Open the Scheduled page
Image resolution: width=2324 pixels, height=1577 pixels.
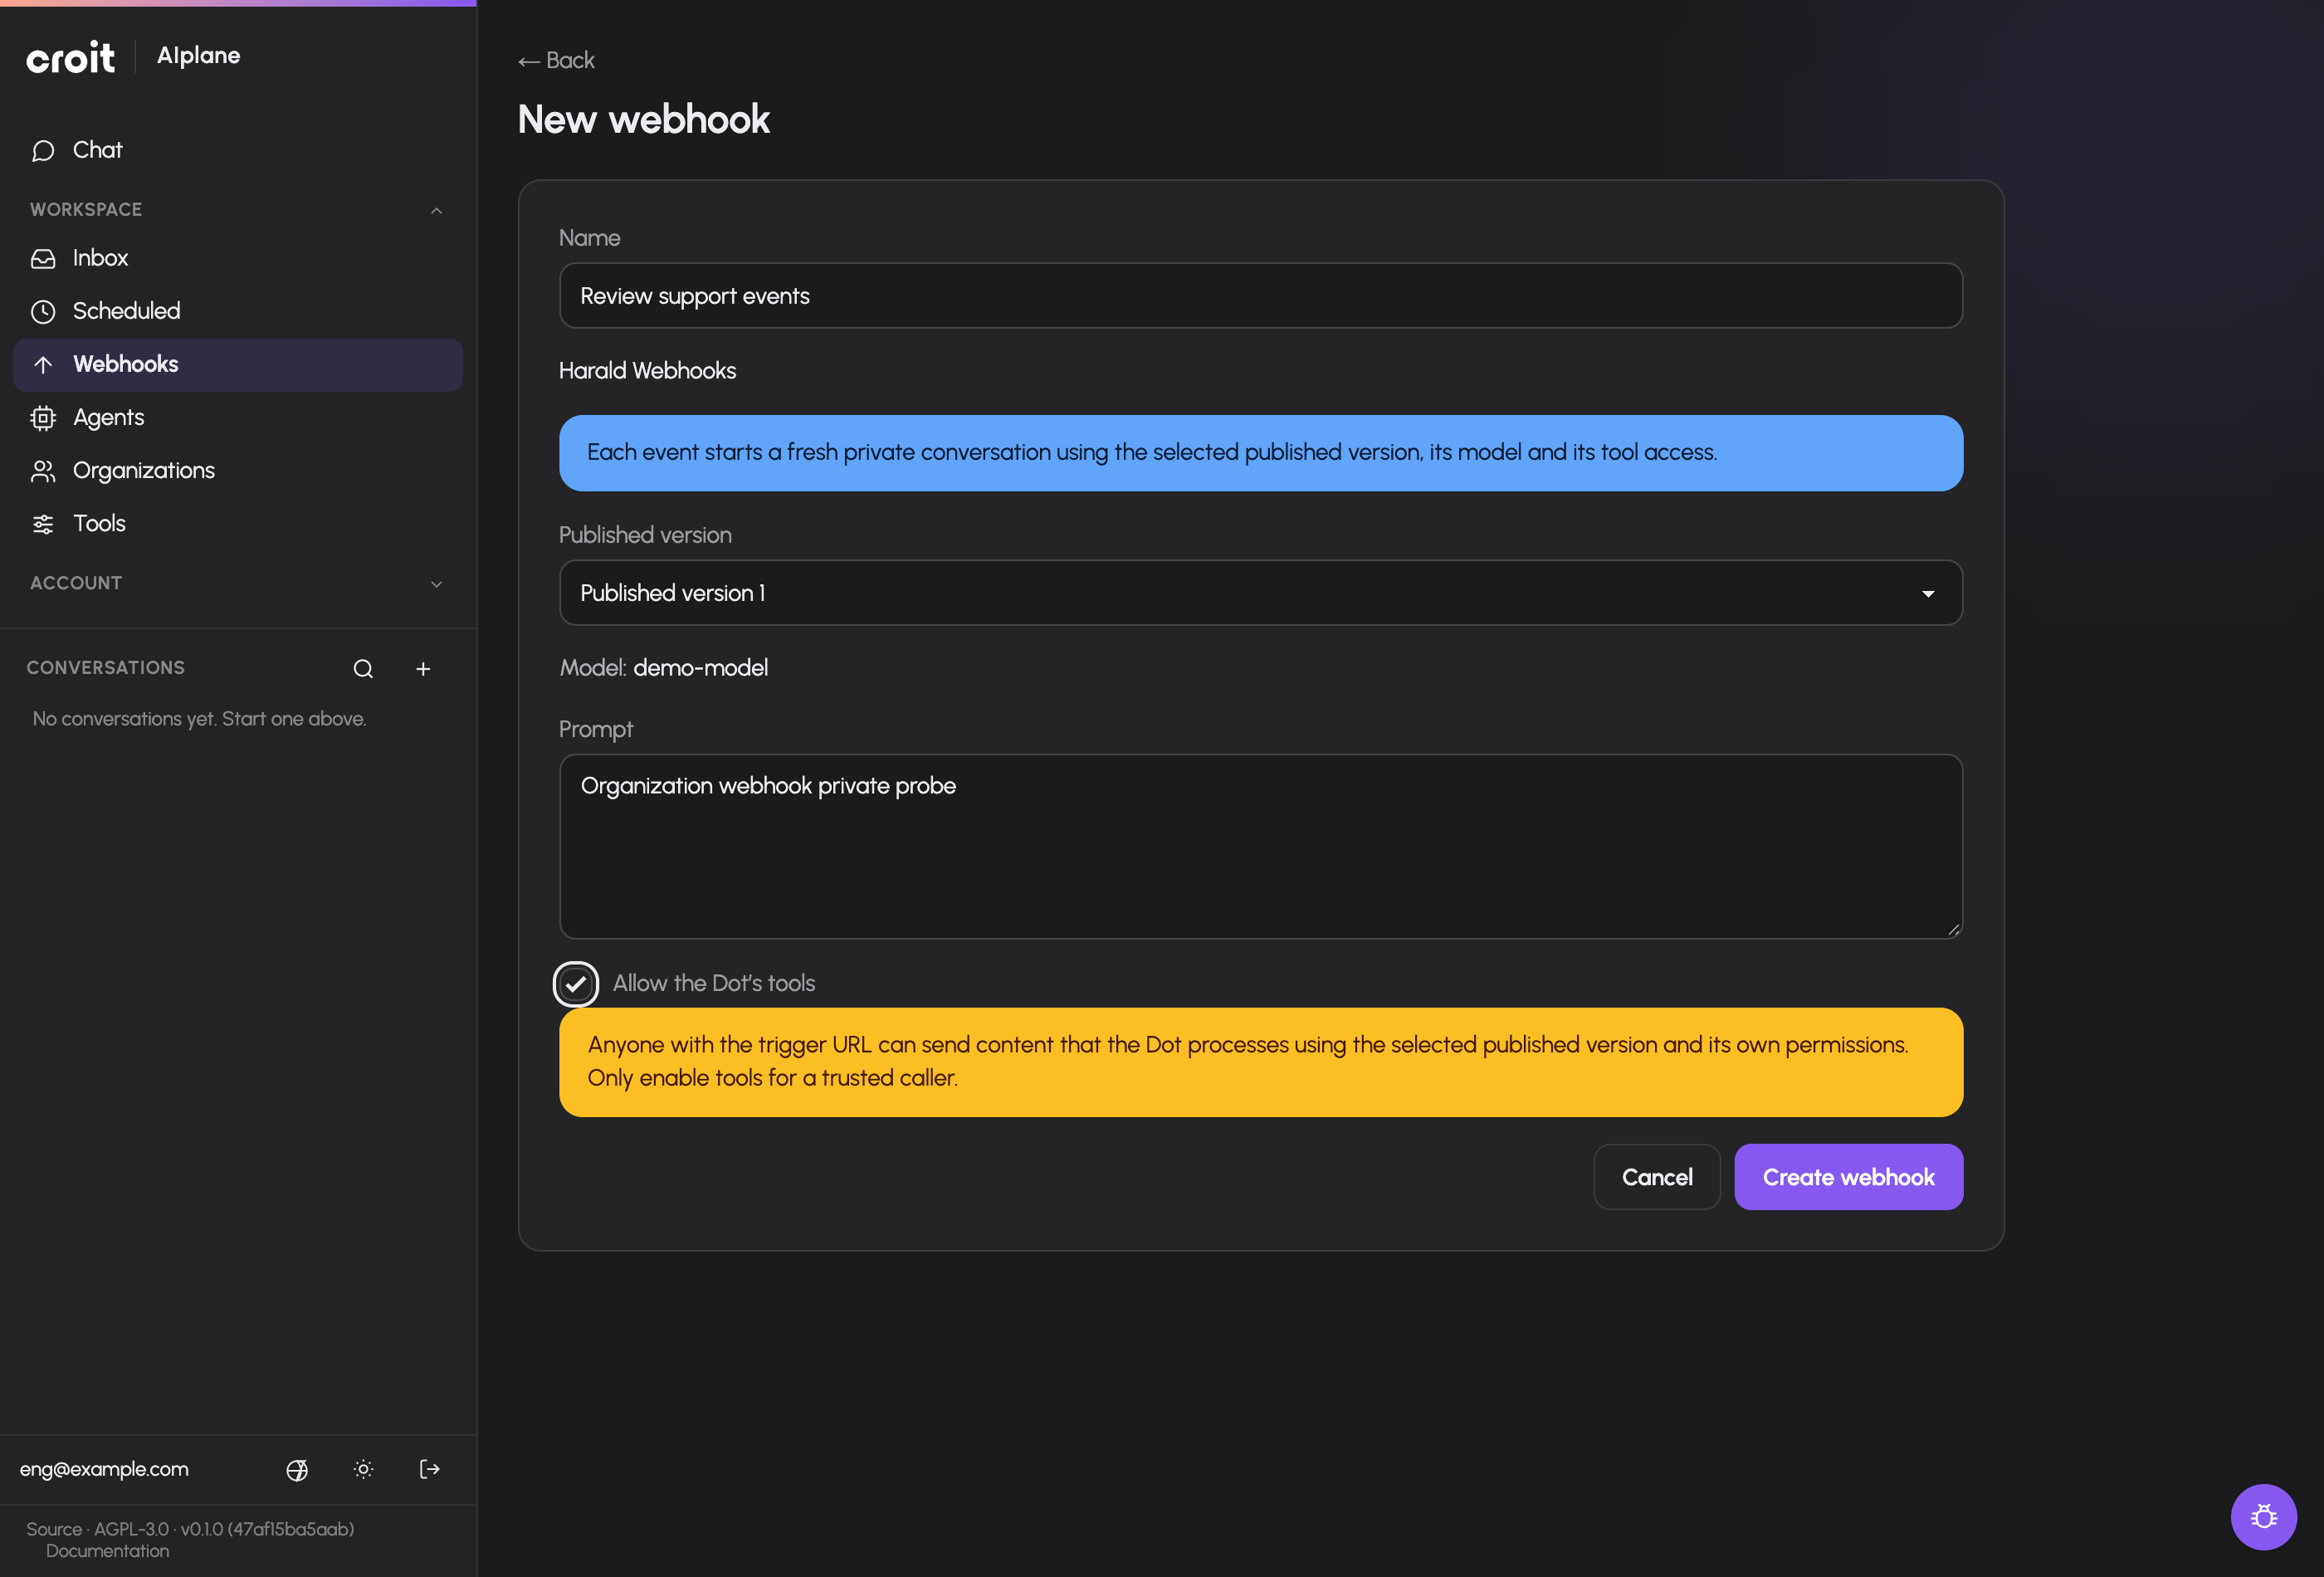238,311
